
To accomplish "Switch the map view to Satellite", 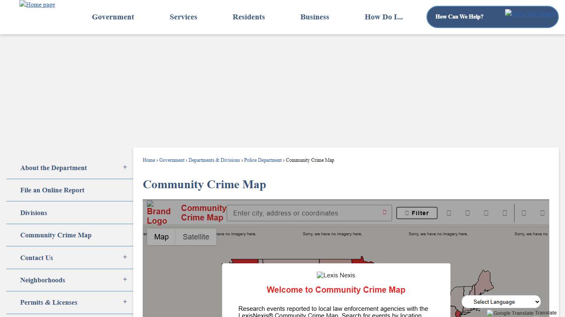I will coord(196,237).
